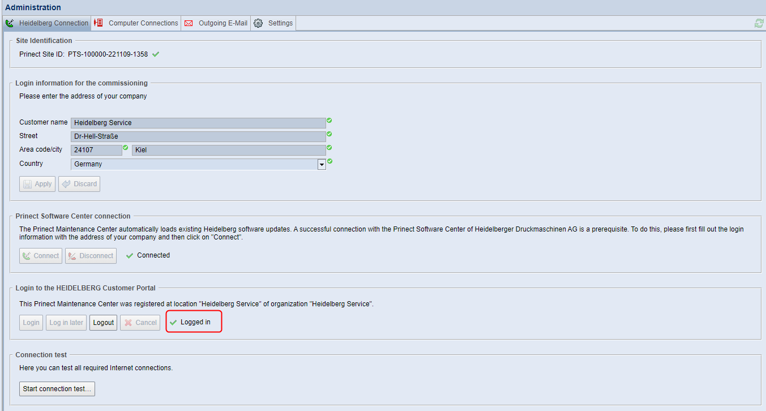Click the Log in later button

66,322
